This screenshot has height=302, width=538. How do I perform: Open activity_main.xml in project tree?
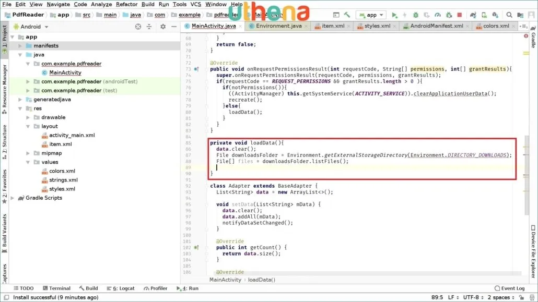(72, 136)
